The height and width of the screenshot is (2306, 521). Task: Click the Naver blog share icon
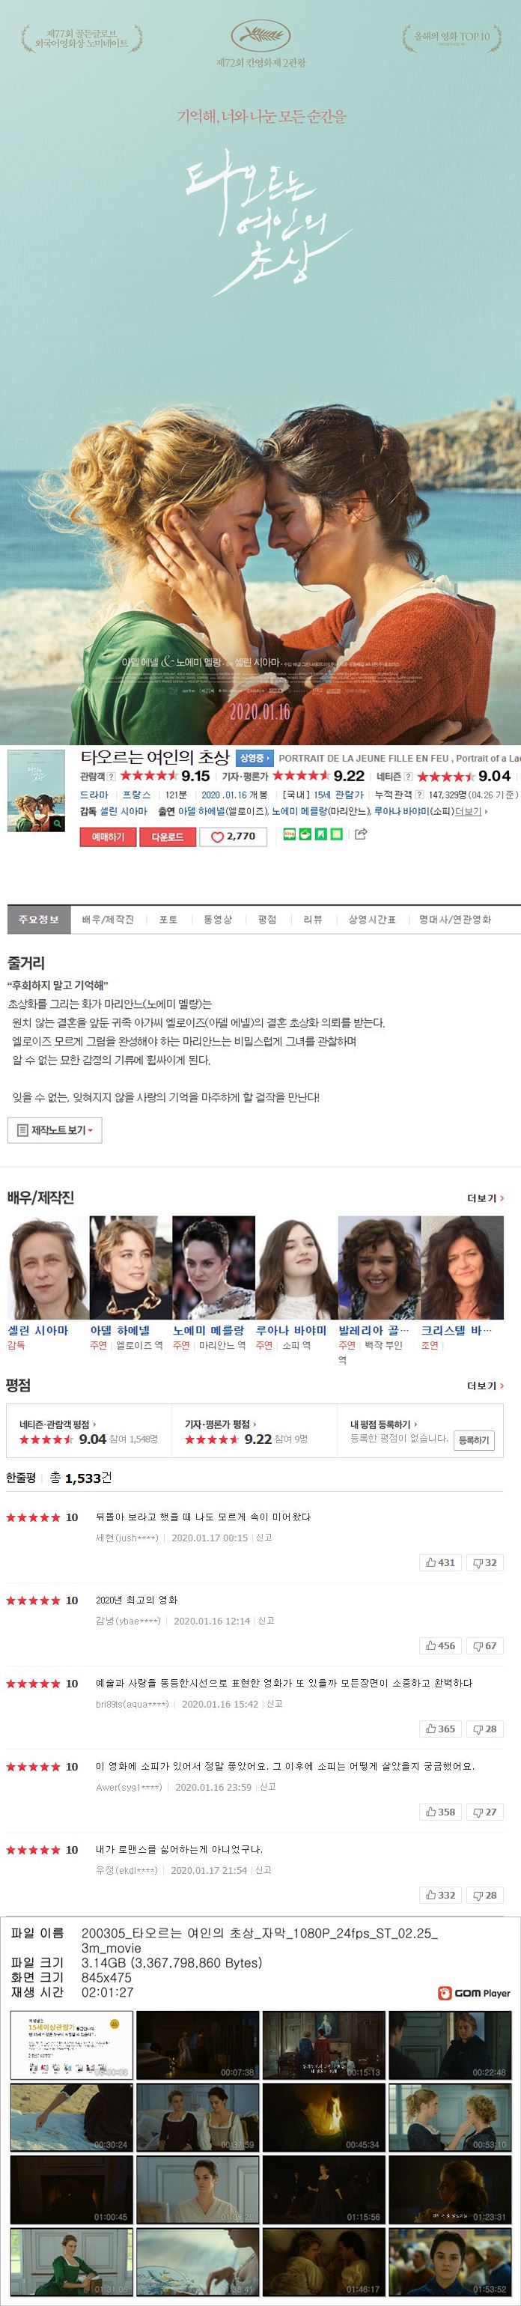(x=289, y=834)
